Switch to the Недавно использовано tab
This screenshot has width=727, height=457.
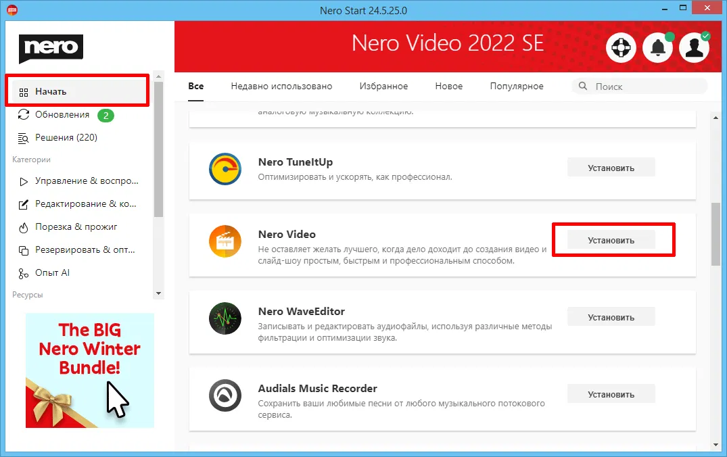pos(281,87)
